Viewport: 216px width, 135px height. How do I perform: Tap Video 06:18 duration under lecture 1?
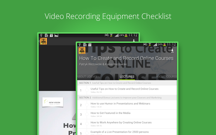pos(96,92)
